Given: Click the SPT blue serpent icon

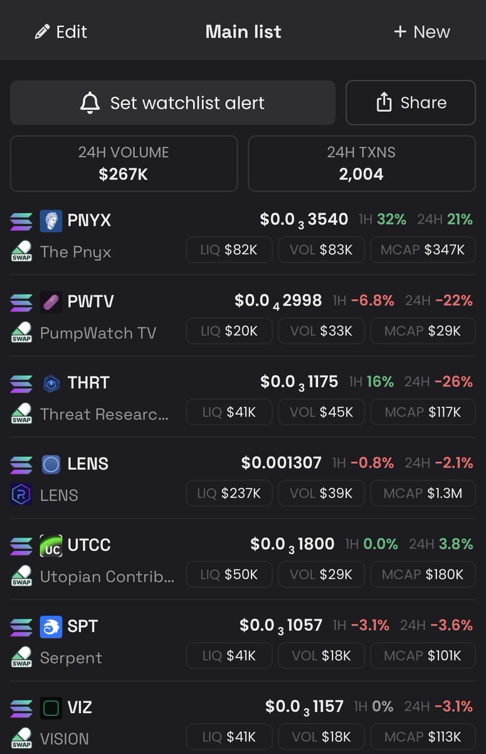Looking at the screenshot, I should pyautogui.click(x=51, y=626).
